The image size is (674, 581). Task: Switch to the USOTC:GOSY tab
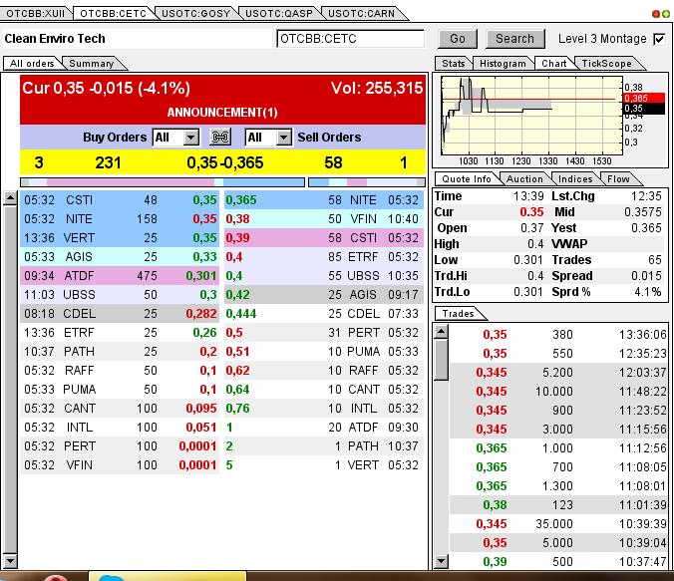click(x=195, y=13)
